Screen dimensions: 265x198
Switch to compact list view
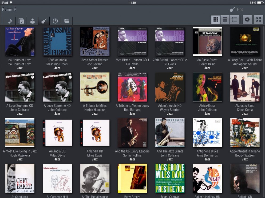pos(225,19)
